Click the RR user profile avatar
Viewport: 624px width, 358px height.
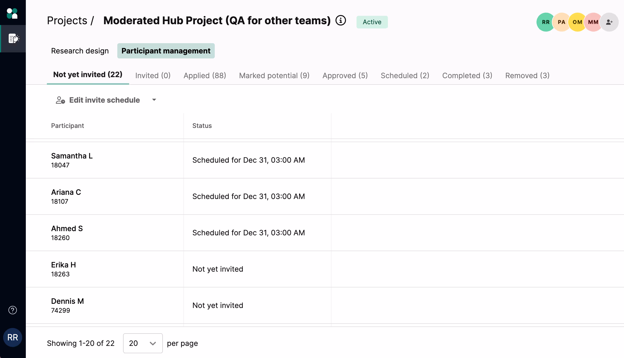13,337
